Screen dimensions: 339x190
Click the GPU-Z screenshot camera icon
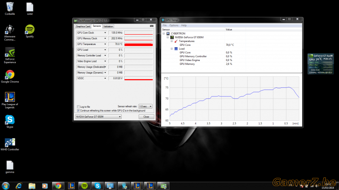[x=152, y=26]
